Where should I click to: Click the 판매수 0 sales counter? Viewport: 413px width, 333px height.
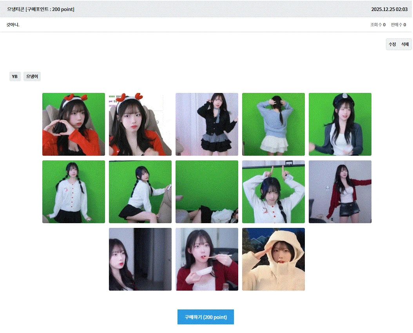pos(399,24)
